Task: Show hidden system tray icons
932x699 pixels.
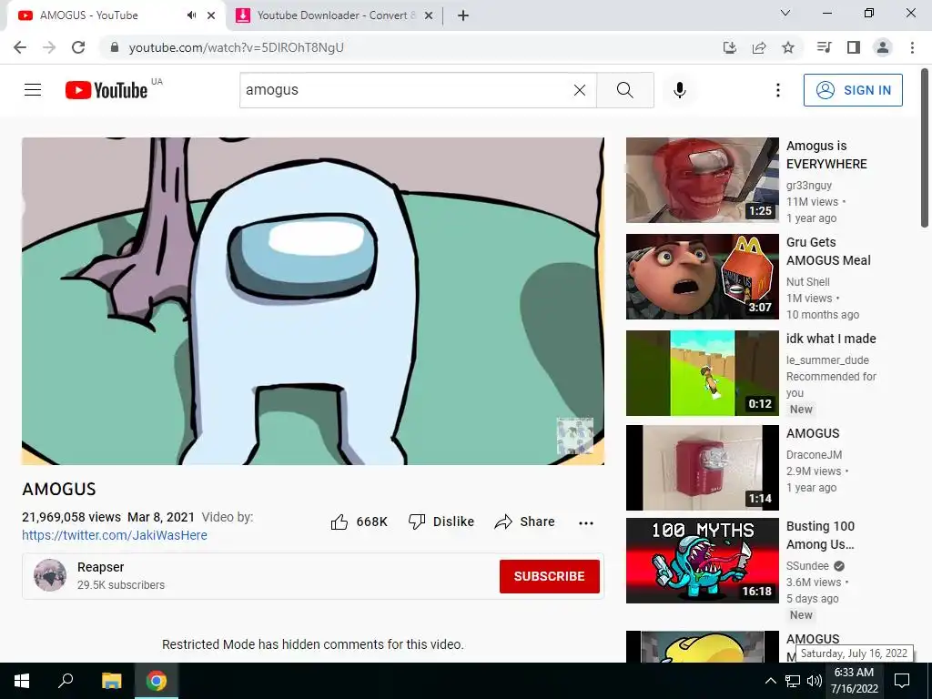Action: 770,681
